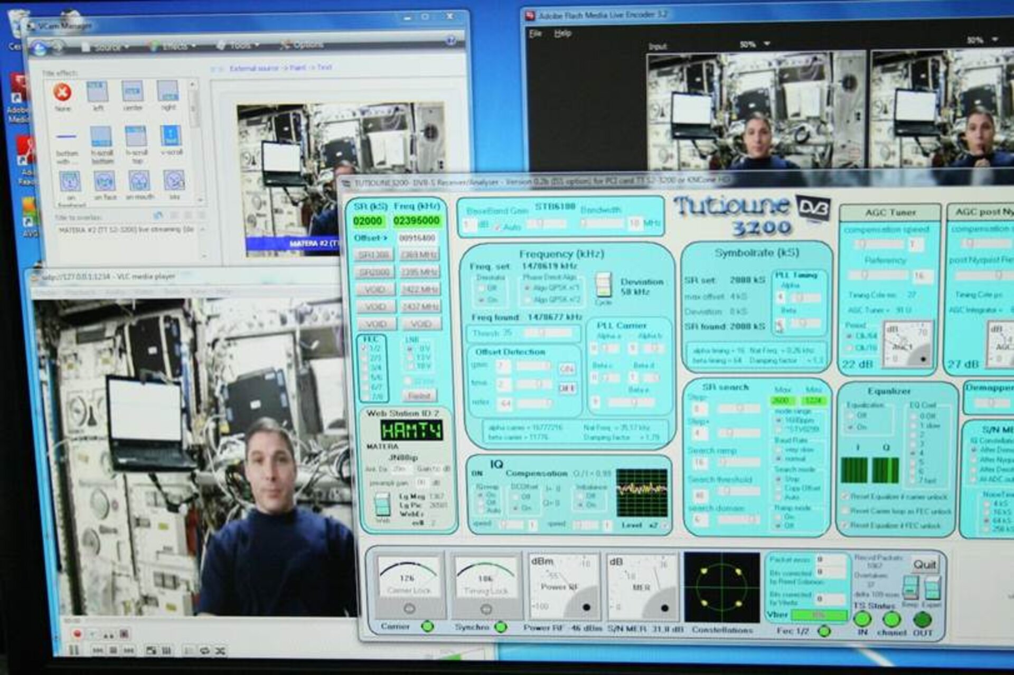Click the ON button in Offset Detection
This screenshot has width=1014, height=675.
(x=567, y=369)
